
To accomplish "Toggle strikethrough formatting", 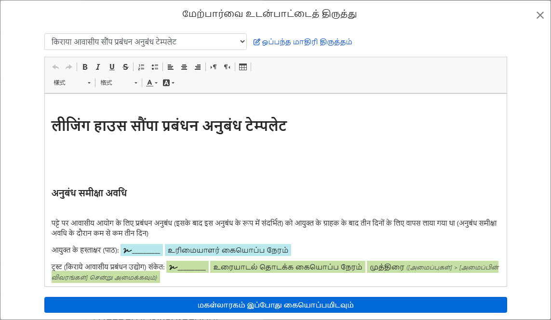I will (125, 67).
